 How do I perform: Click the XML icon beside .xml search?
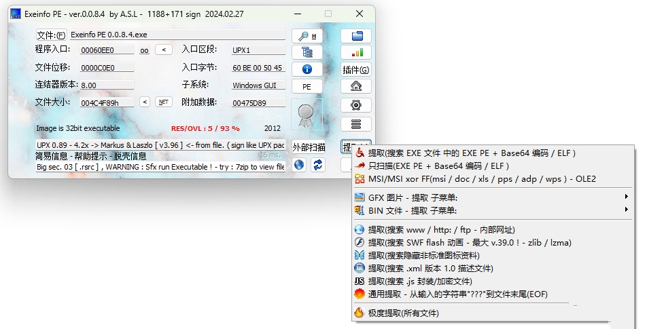click(360, 268)
